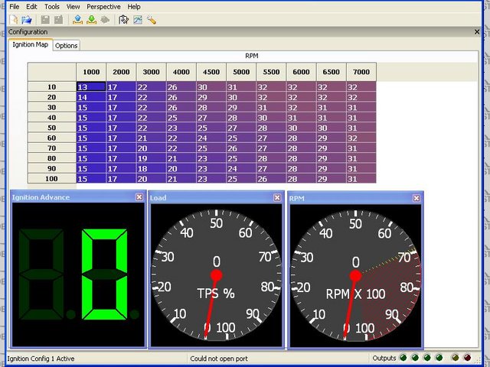
Task: Click the graph chart toolbar icon
Action: coord(137,19)
